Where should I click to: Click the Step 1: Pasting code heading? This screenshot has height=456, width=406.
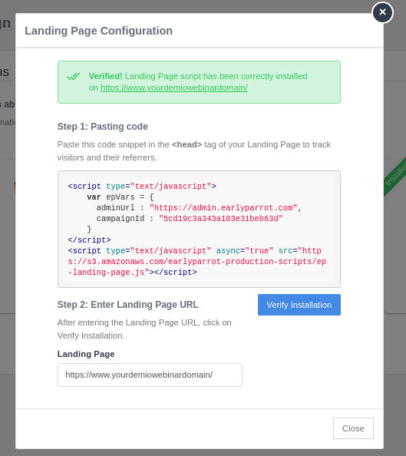click(103, 127)
